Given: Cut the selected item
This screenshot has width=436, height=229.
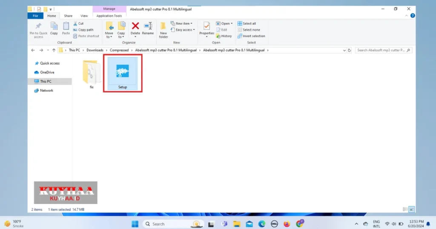Looking at the screenshot, I should coord(78,23).
